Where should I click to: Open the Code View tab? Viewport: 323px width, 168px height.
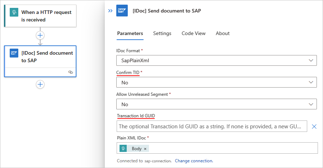point(193,33)
